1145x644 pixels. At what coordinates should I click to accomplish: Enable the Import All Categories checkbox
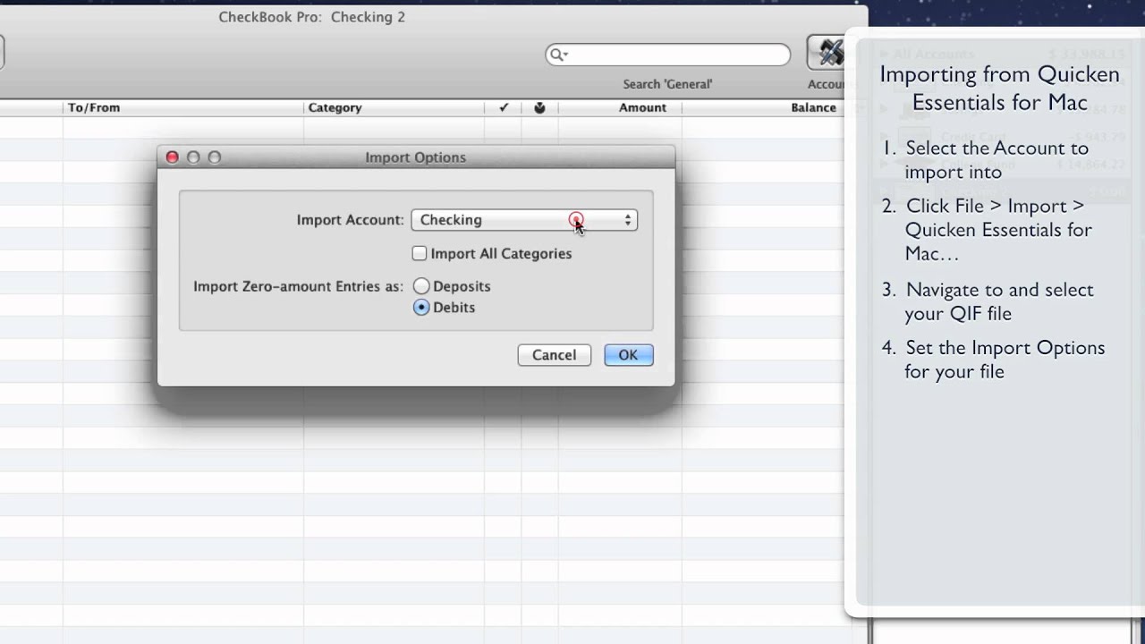(419, 253)
